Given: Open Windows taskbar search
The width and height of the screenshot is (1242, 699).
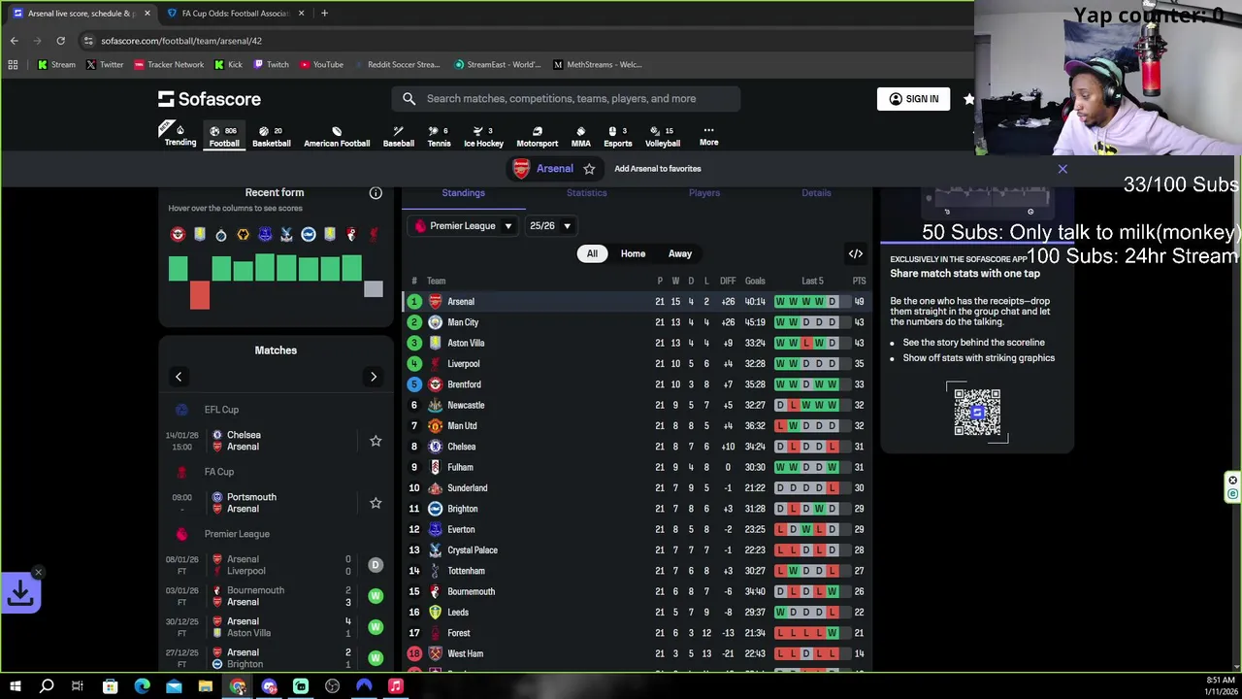Looking at the screenshot, I should [x=47, y=686].
